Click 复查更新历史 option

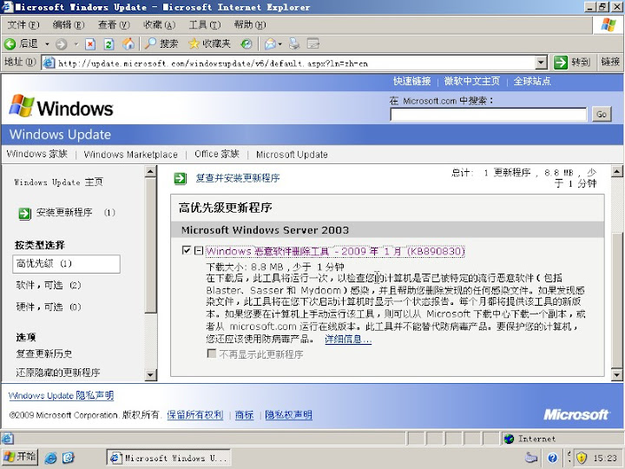[x=44, y=353]
